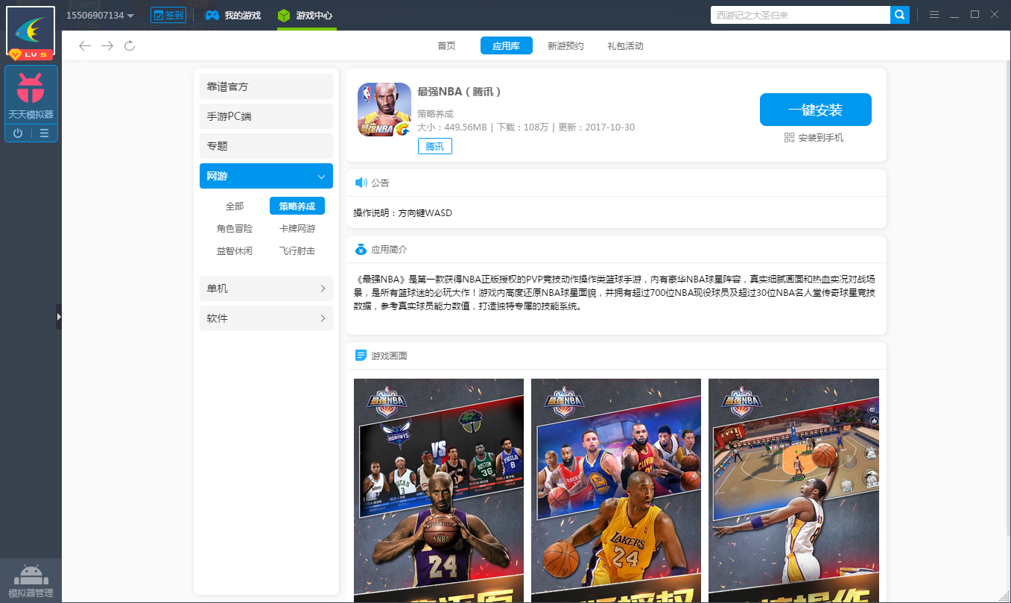Expand the 单机 category
This screenshot has width=1011, height=603.
coord(266,288)
